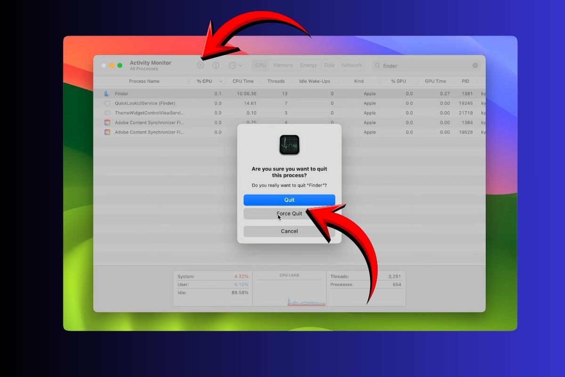Open the ellipsis action menu dropdown

tap(235, 66)
